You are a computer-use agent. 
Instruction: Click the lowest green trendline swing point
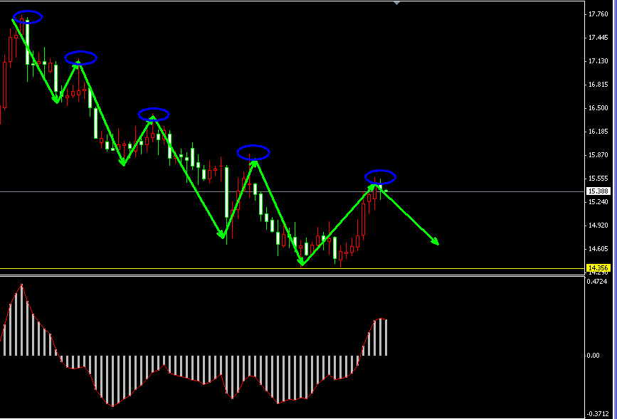tap(302, 265)
